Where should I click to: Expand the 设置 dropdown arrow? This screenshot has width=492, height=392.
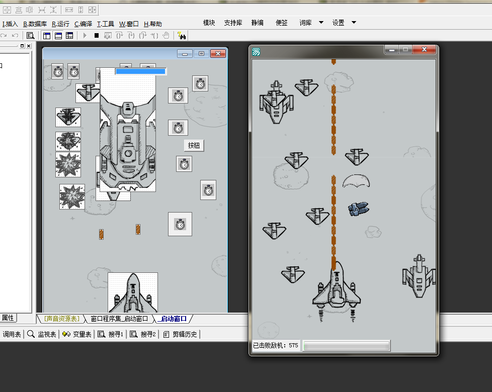pos(354,23)
